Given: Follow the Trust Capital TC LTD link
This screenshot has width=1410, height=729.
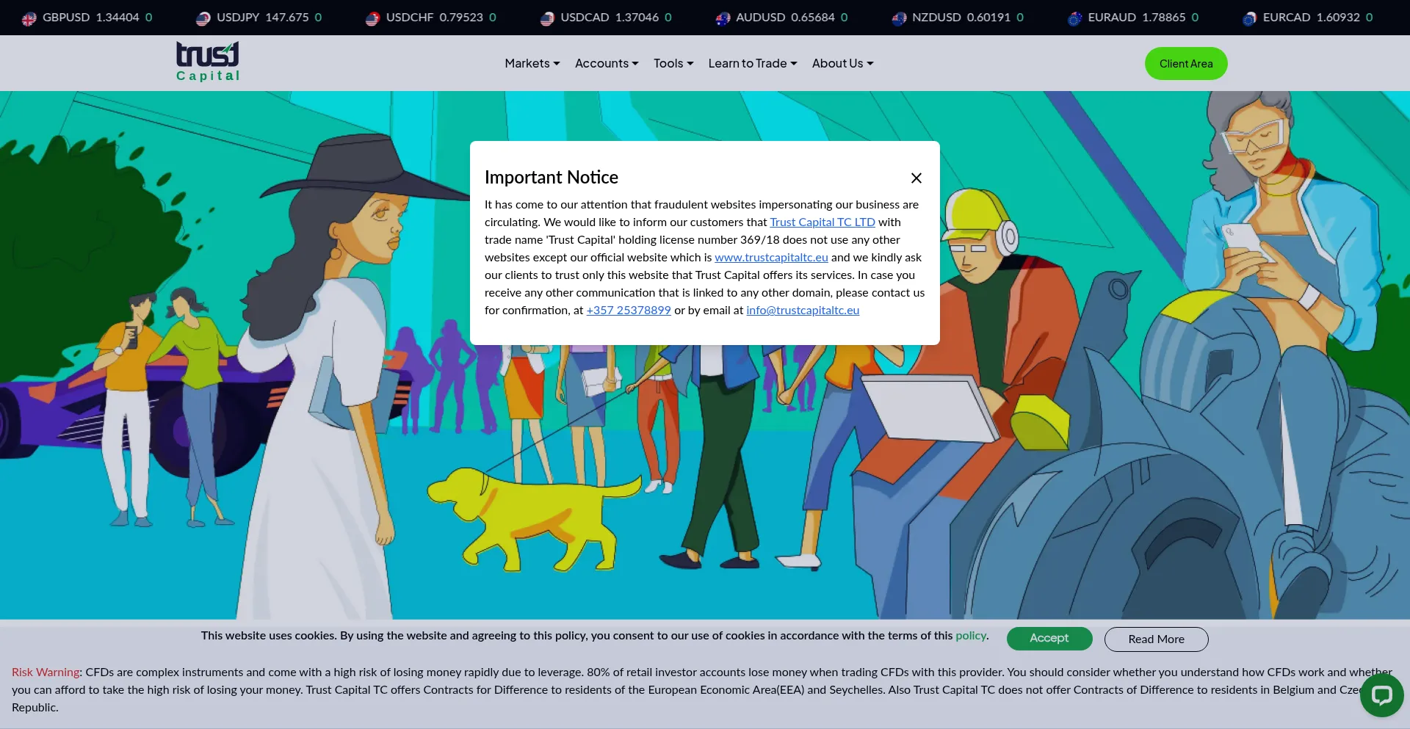Looking at the screenshot, I should [822, 222].
